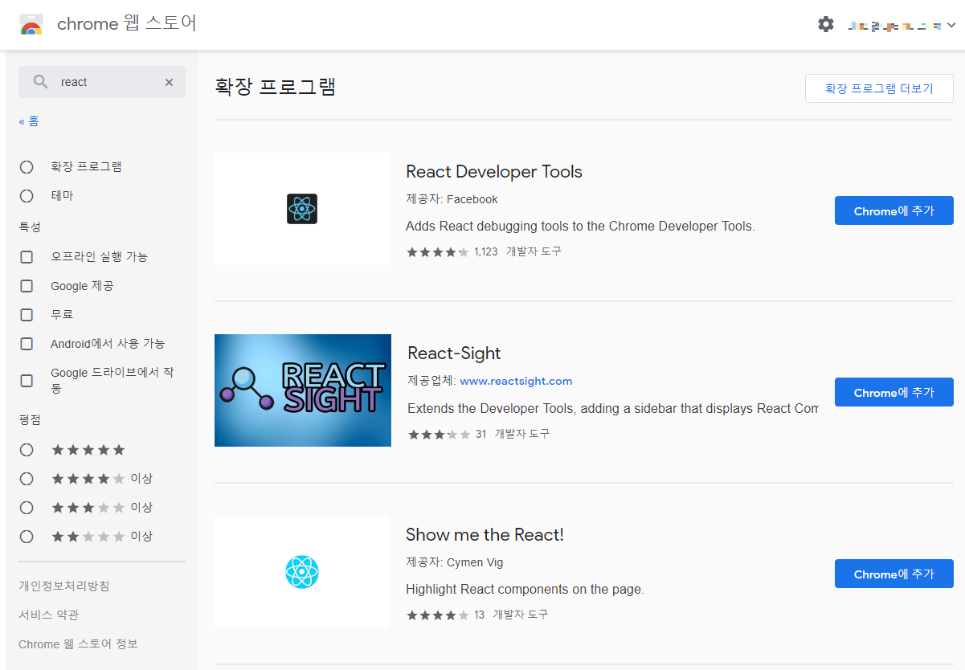Open the React-Sight title

pyautogui.click(x=454, y=353)
